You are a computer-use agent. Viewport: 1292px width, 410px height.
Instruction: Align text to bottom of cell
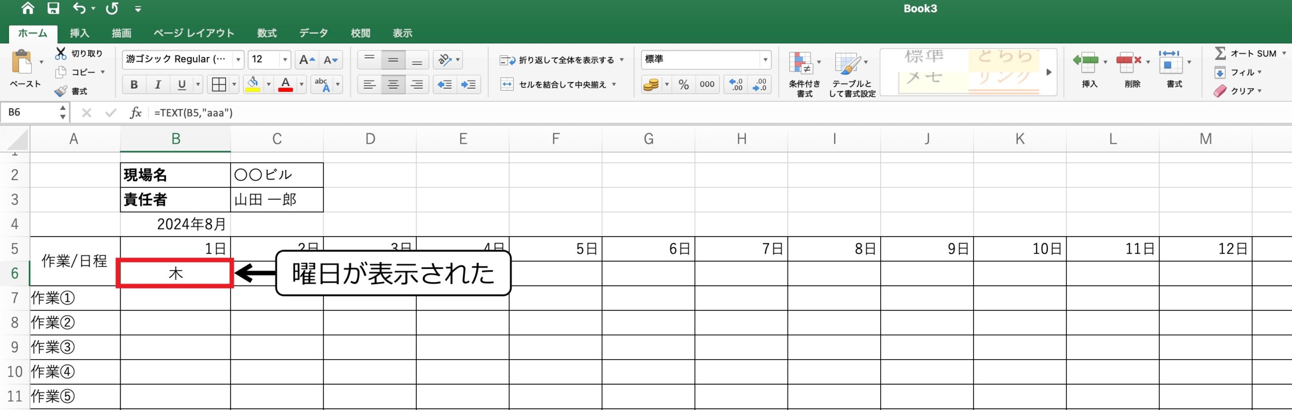417,59
